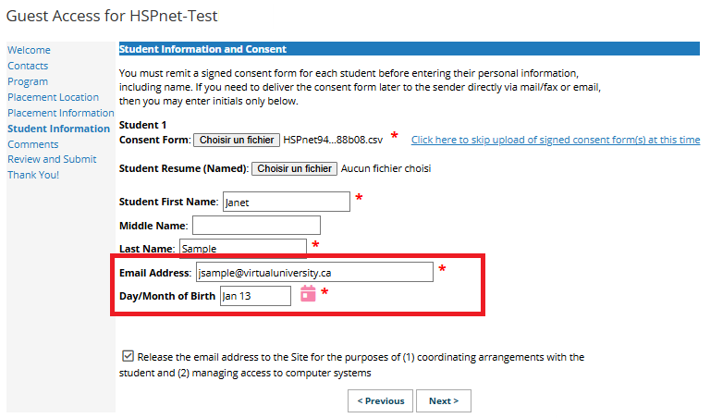
Task: Jump to Review and Submit
Action: click(52, 159)
